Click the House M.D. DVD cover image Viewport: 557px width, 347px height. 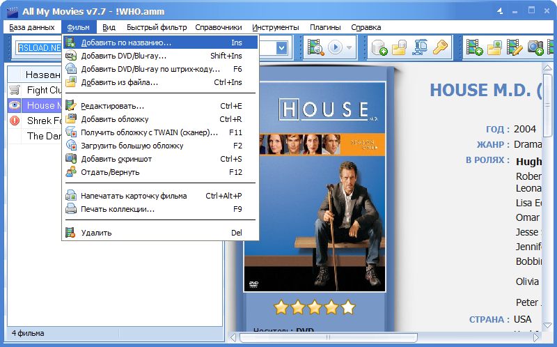pyautogui.click(x=315, y=187)
